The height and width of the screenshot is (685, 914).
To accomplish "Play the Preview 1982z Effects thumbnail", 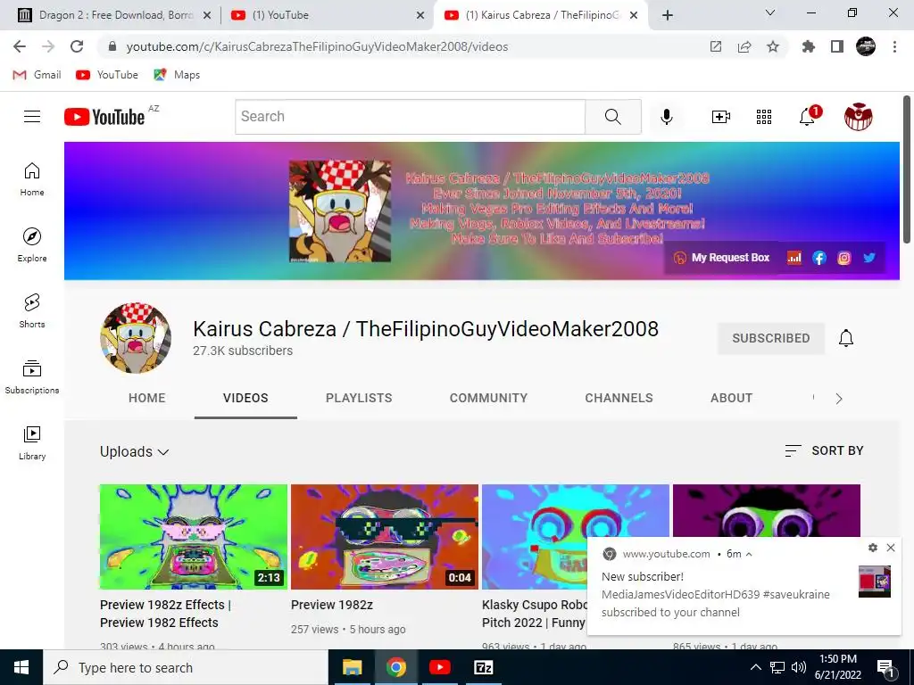I will pyautogui.click(x=194, y=536).
